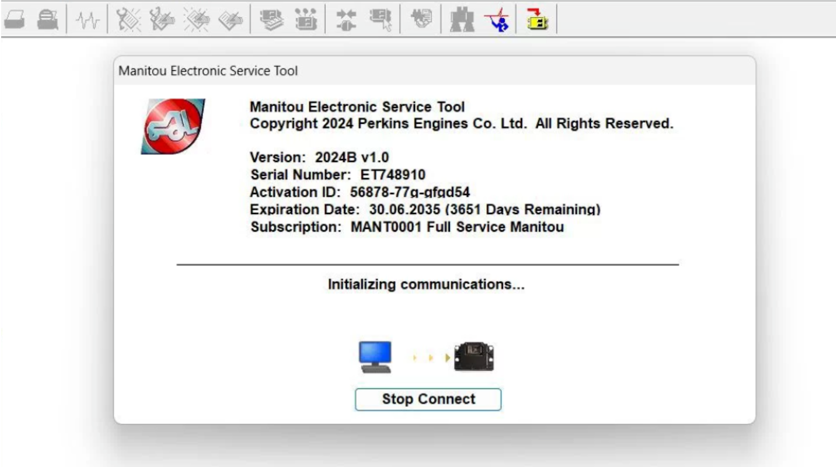Click the red Manitou service tool logo
This screenshot has height=467, width=836.
pos(173,126)
